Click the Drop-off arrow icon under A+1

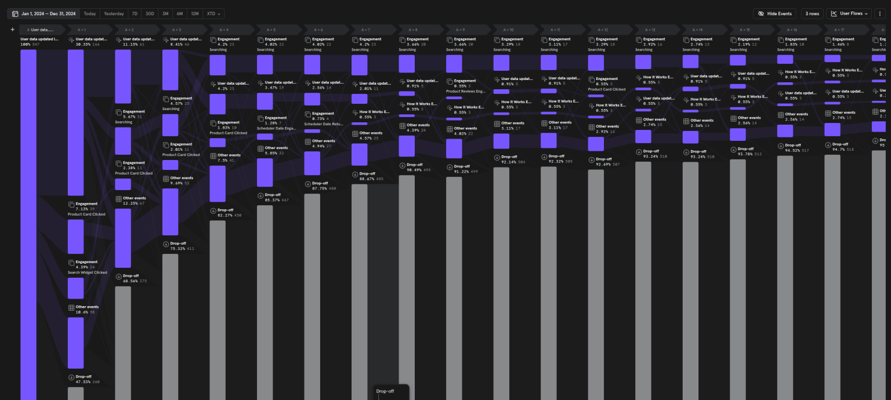71,377
